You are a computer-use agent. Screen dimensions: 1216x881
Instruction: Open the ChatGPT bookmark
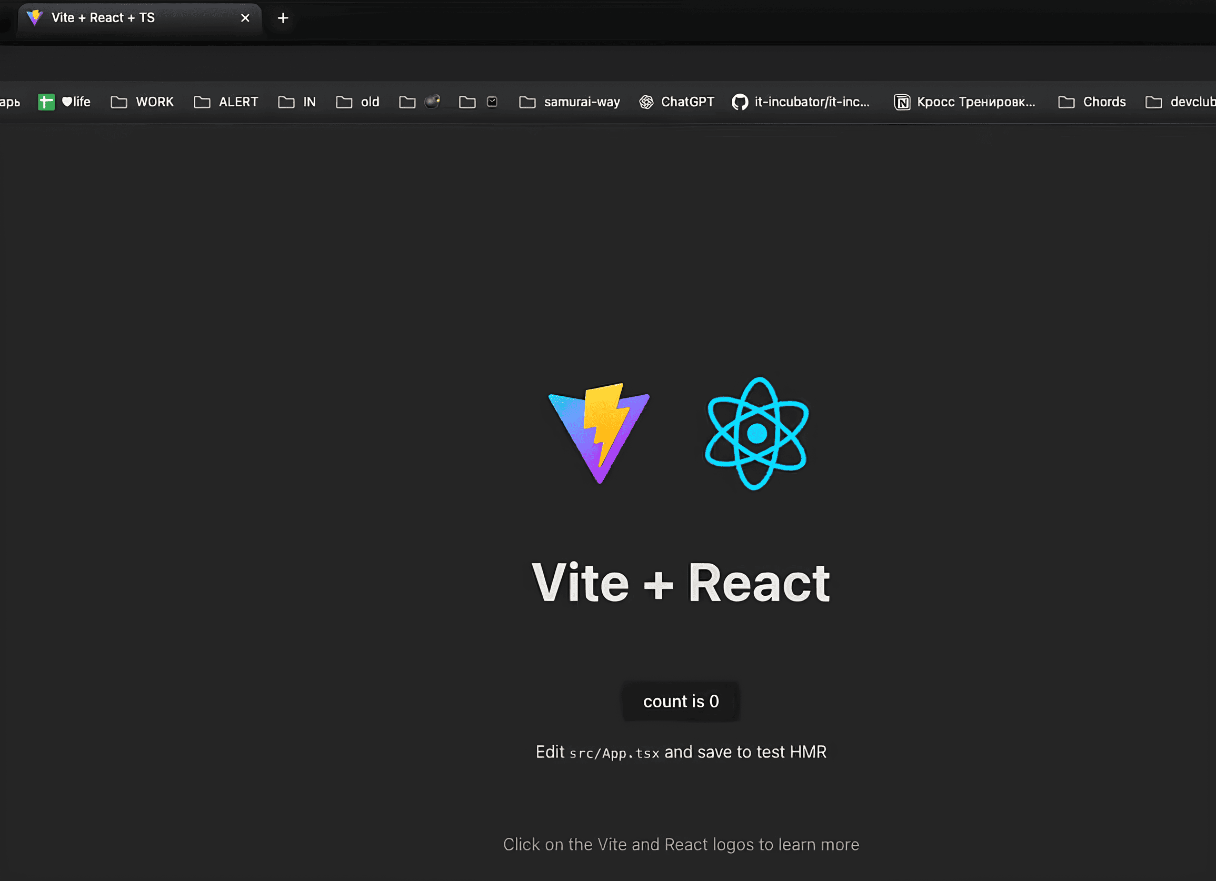[676, 102]
